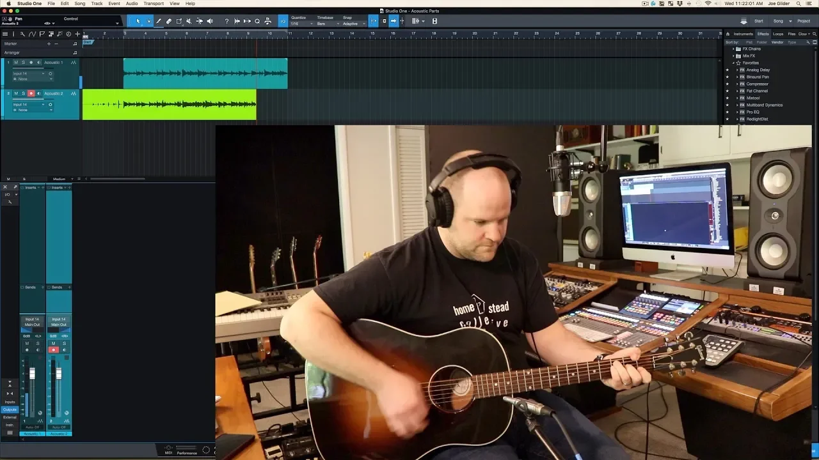Select Compressor in Favorites

[757, 84]
